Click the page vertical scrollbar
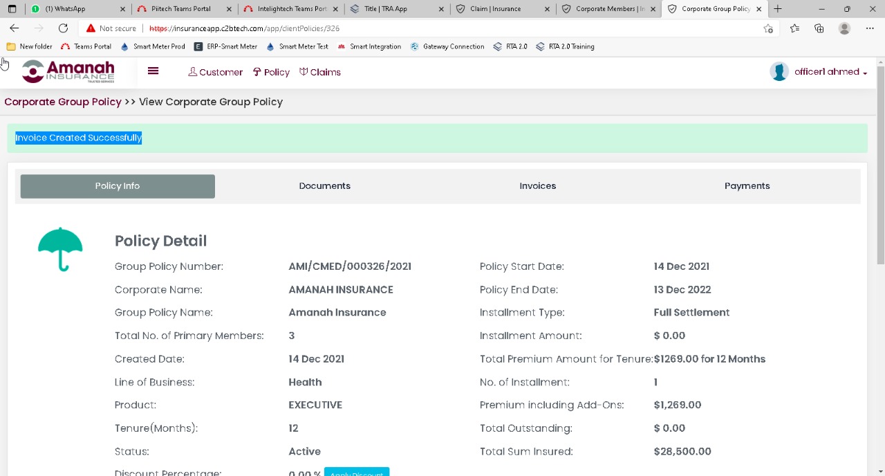The height and width of the screenshot is (476, 885). 880,165
